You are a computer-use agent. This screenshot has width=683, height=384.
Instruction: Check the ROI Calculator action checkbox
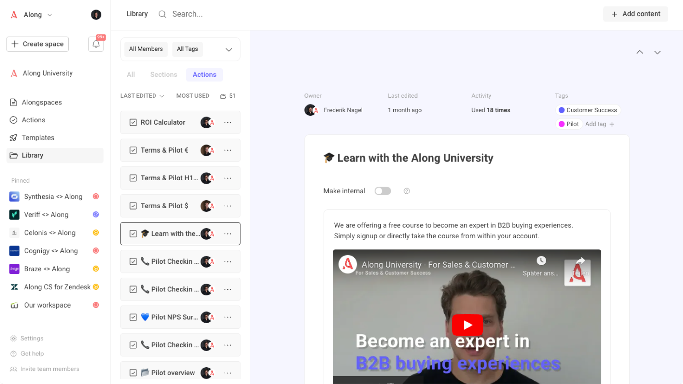click(x=133, y=123)
